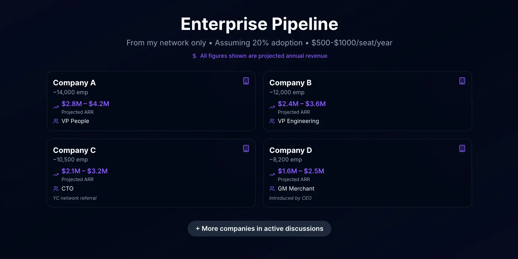Viewport: 518px width, 259px height.
Task: Click the building icon on Company C card
Action: click(x=246, y=148)
